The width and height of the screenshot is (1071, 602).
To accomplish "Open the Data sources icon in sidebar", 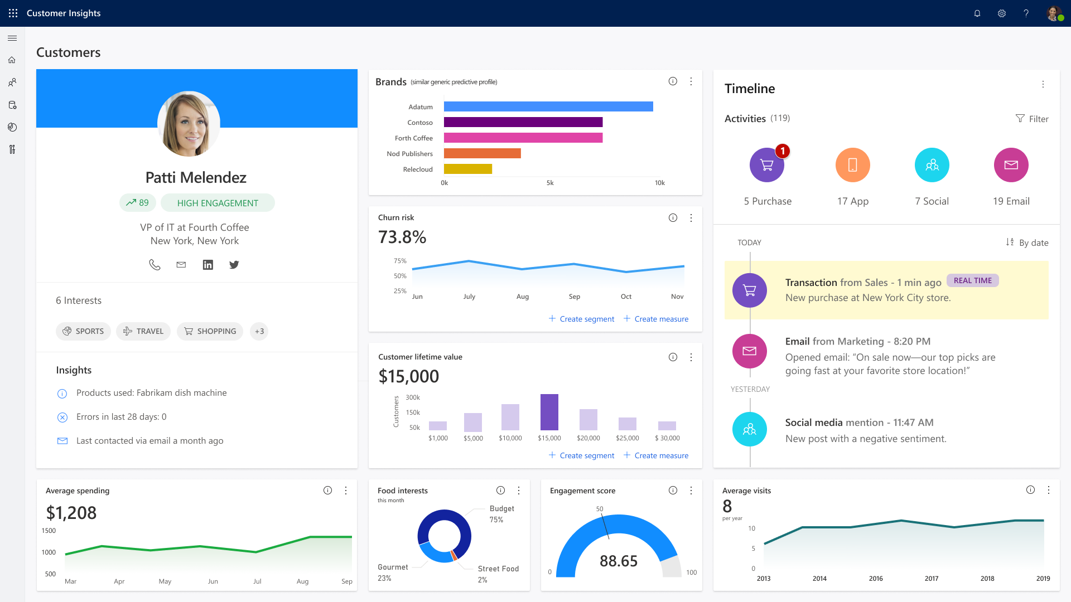I will (12, 105).
